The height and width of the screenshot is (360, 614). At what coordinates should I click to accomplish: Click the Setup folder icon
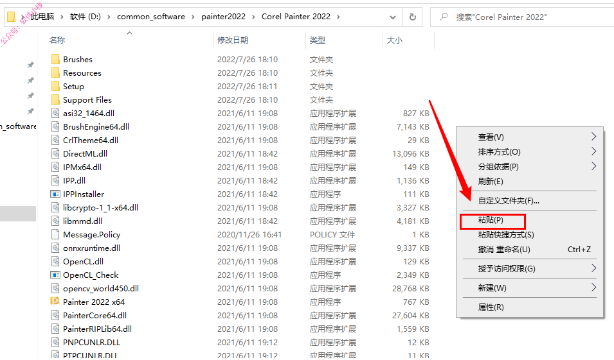pyautogui.click(x=55, y=87)
